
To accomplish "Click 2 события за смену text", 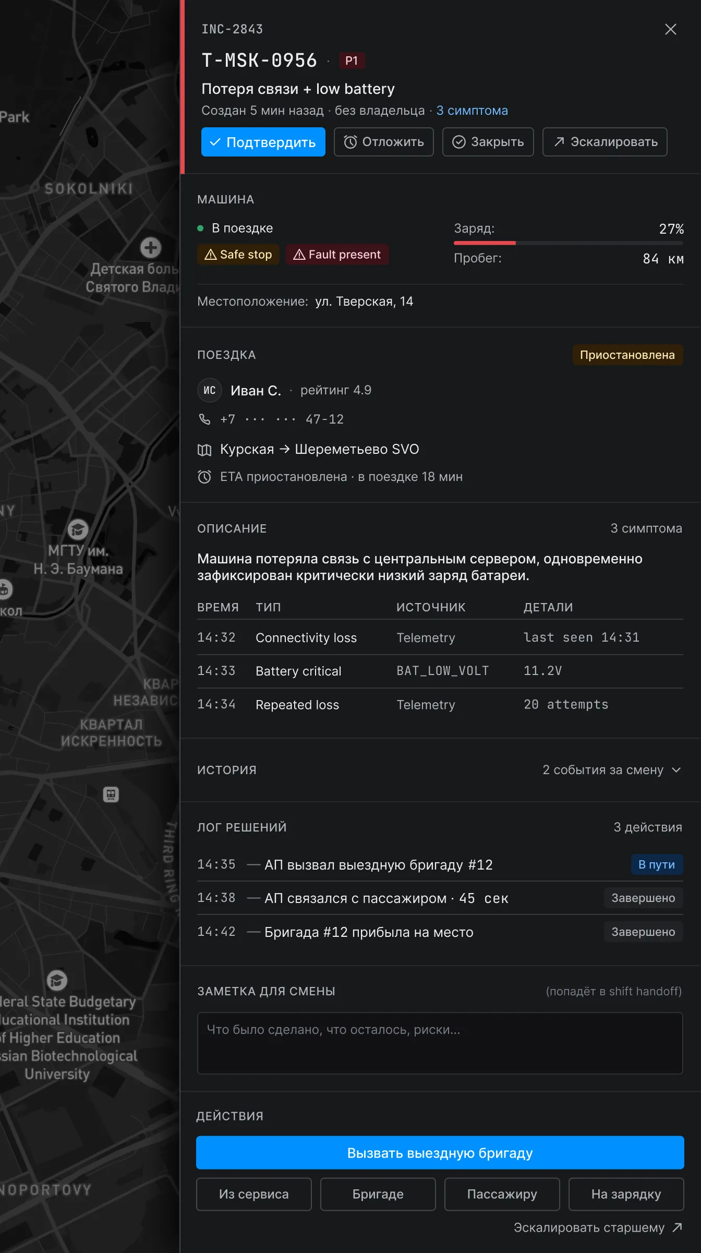I will [603, 770].
